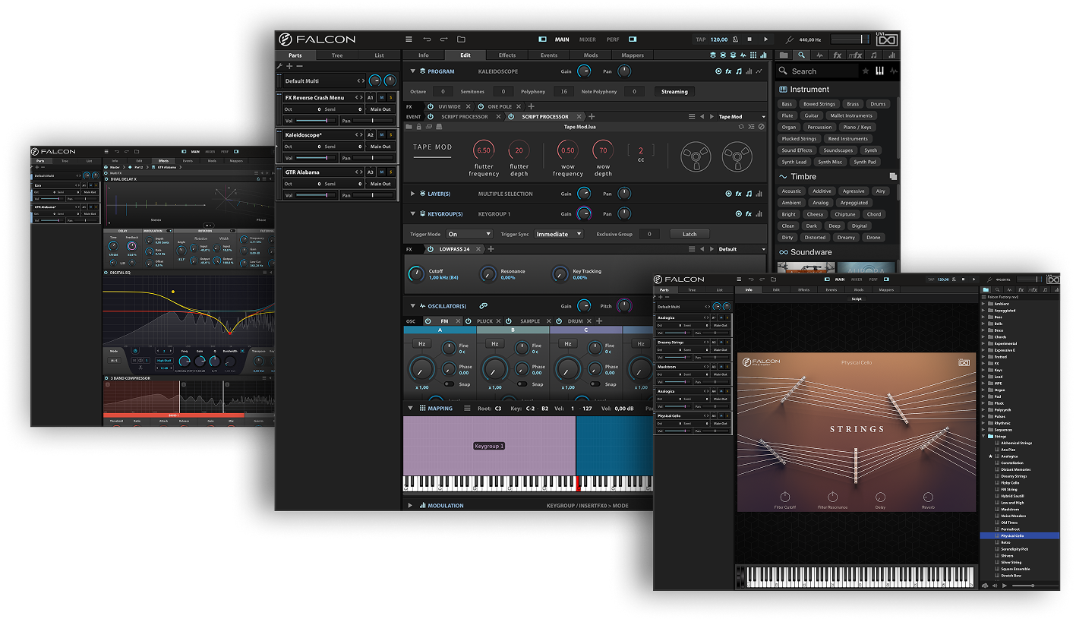Toggle power for the UVI WIDE effect
1076x622 pixels.
tap(431, 106)
